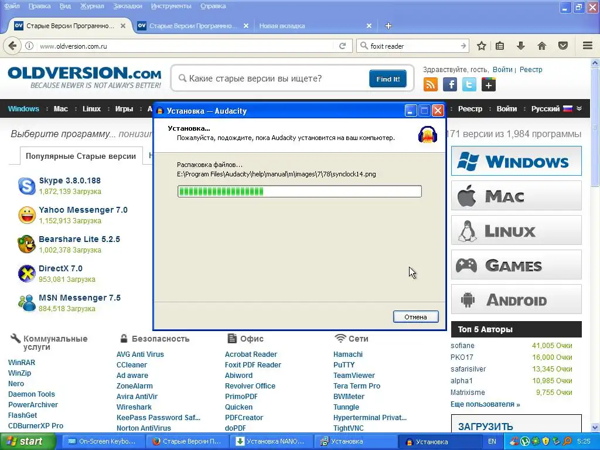Viewport: 600px width, 450px height.
Task: Click the Games platform banner
Action: pyautogui.click(x=516, y=265)
